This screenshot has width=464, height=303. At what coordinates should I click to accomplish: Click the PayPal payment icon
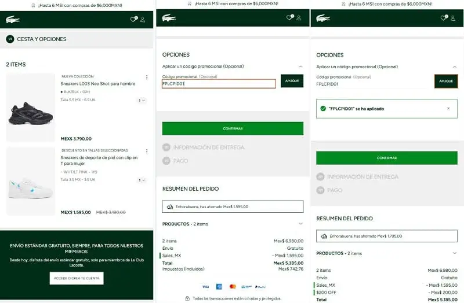point(260,287)
